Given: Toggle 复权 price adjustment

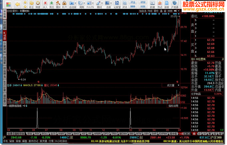Looking at the screenshot, I should click(156, 11).
